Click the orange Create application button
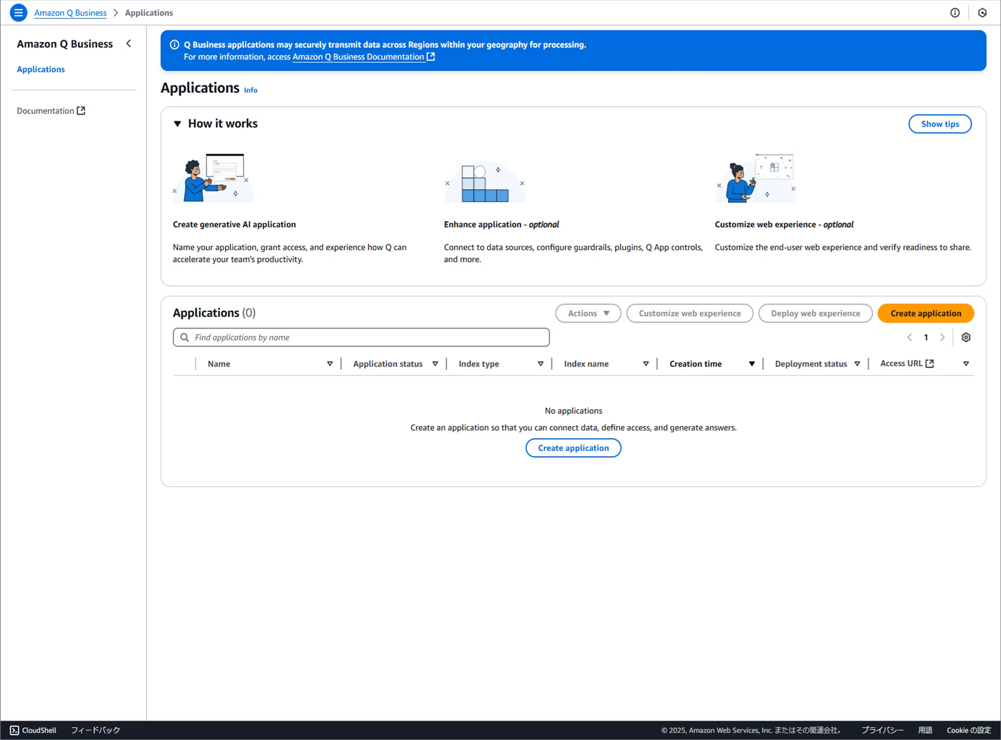This screenshot has height=740, width=1001. [x=925, y=313]
